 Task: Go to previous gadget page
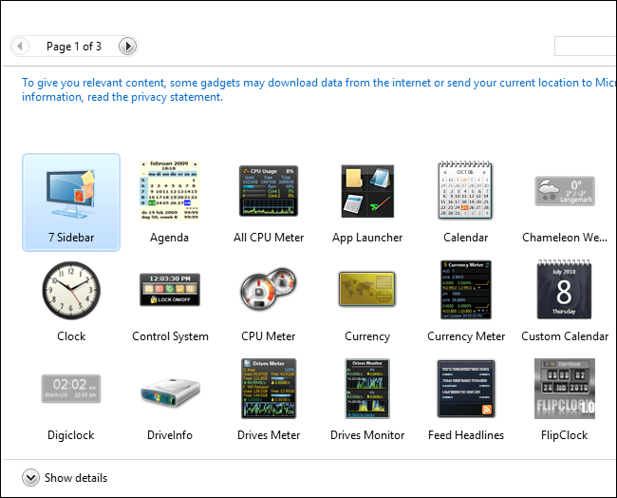[x=22, y=46]
